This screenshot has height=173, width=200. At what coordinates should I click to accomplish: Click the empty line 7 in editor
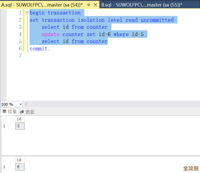(75, 56)
